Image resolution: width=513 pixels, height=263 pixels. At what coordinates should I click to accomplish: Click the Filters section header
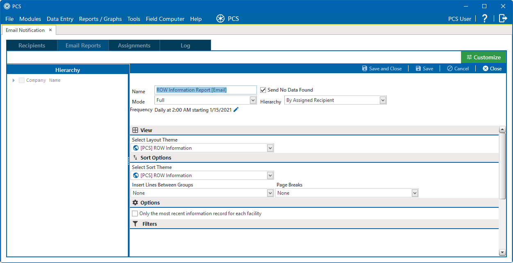(x=314, y=224)
